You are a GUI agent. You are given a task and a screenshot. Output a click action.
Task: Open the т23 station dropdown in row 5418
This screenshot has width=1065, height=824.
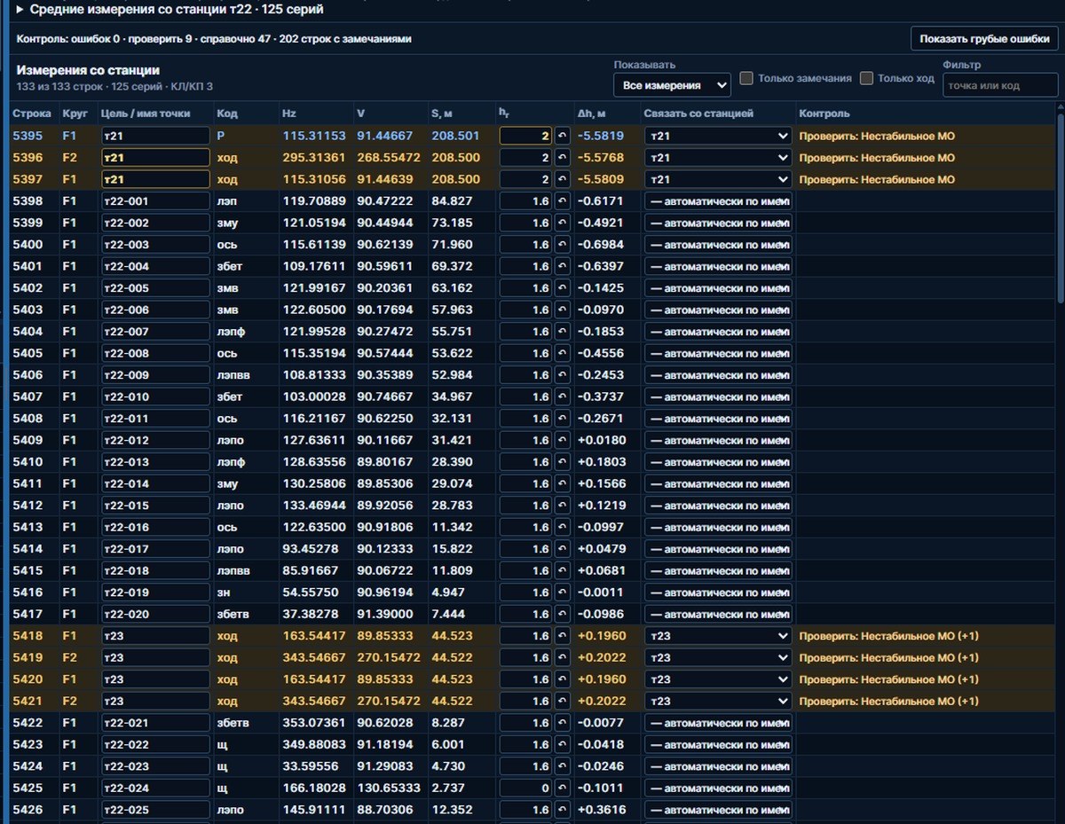pyautogui.click(x=718, y=636)
